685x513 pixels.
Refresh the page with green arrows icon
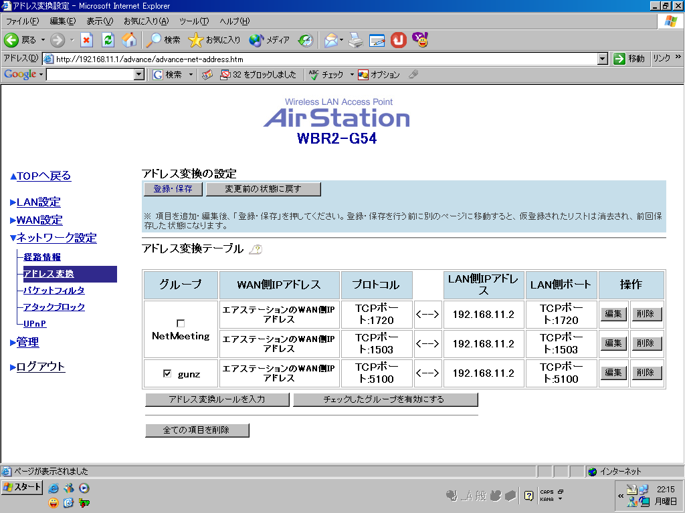(108, 40)
